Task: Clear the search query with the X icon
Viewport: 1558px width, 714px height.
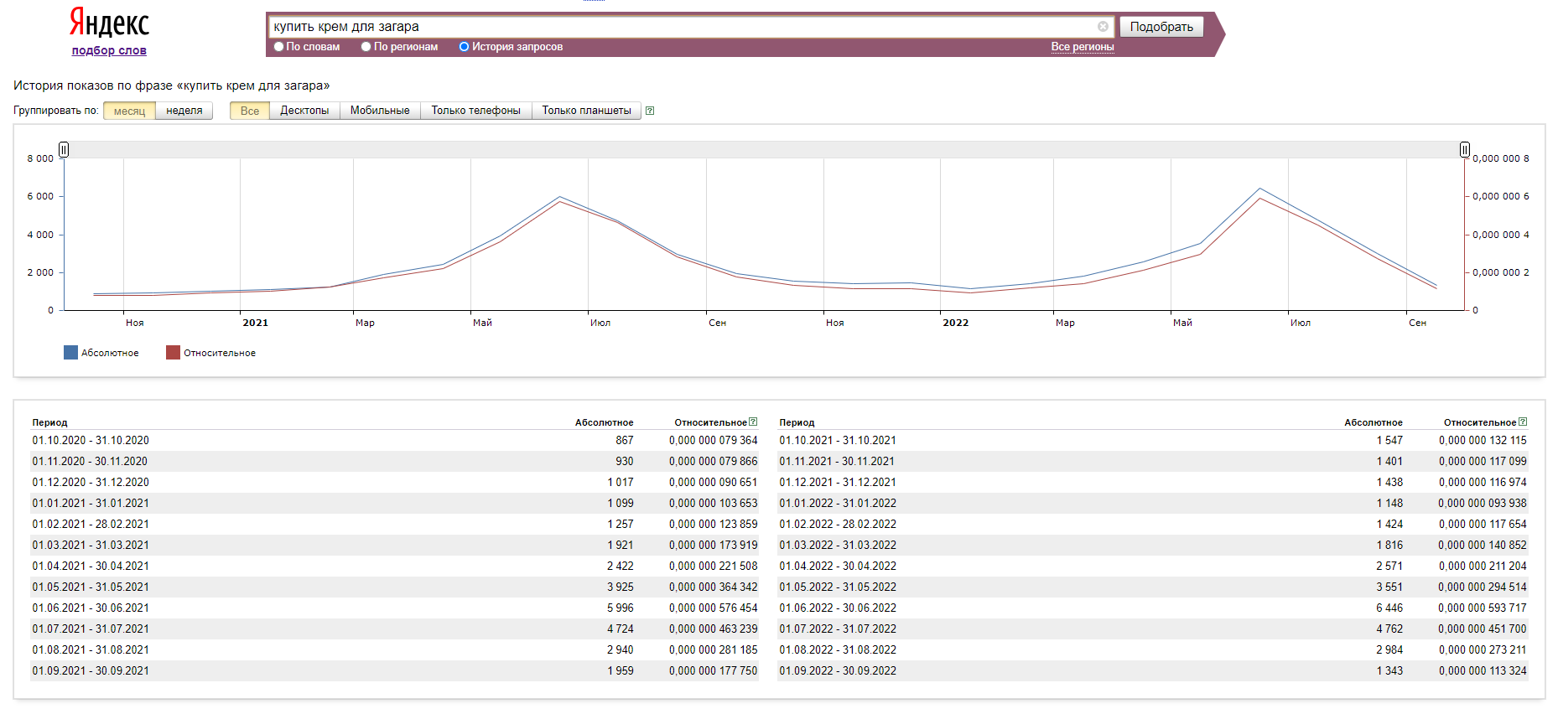Action: coord(1103,27)
